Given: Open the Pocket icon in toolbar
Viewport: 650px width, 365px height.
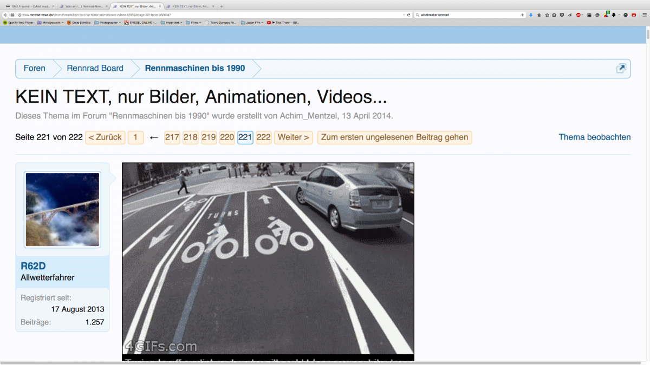Looking at the screenshot, I should [562, 15].
